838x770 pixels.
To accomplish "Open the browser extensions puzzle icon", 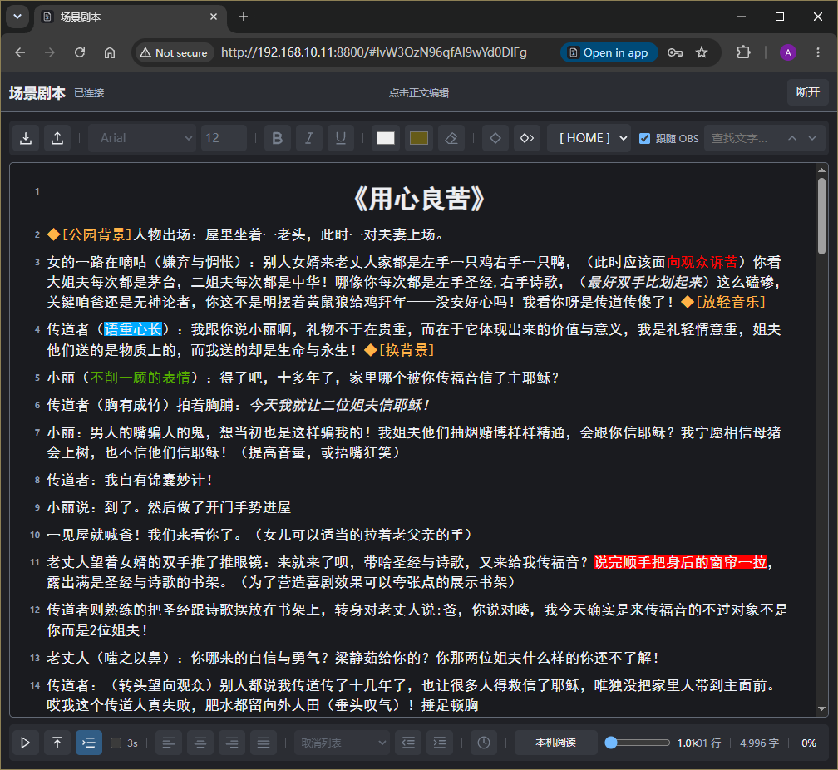I will click(743, 52).
